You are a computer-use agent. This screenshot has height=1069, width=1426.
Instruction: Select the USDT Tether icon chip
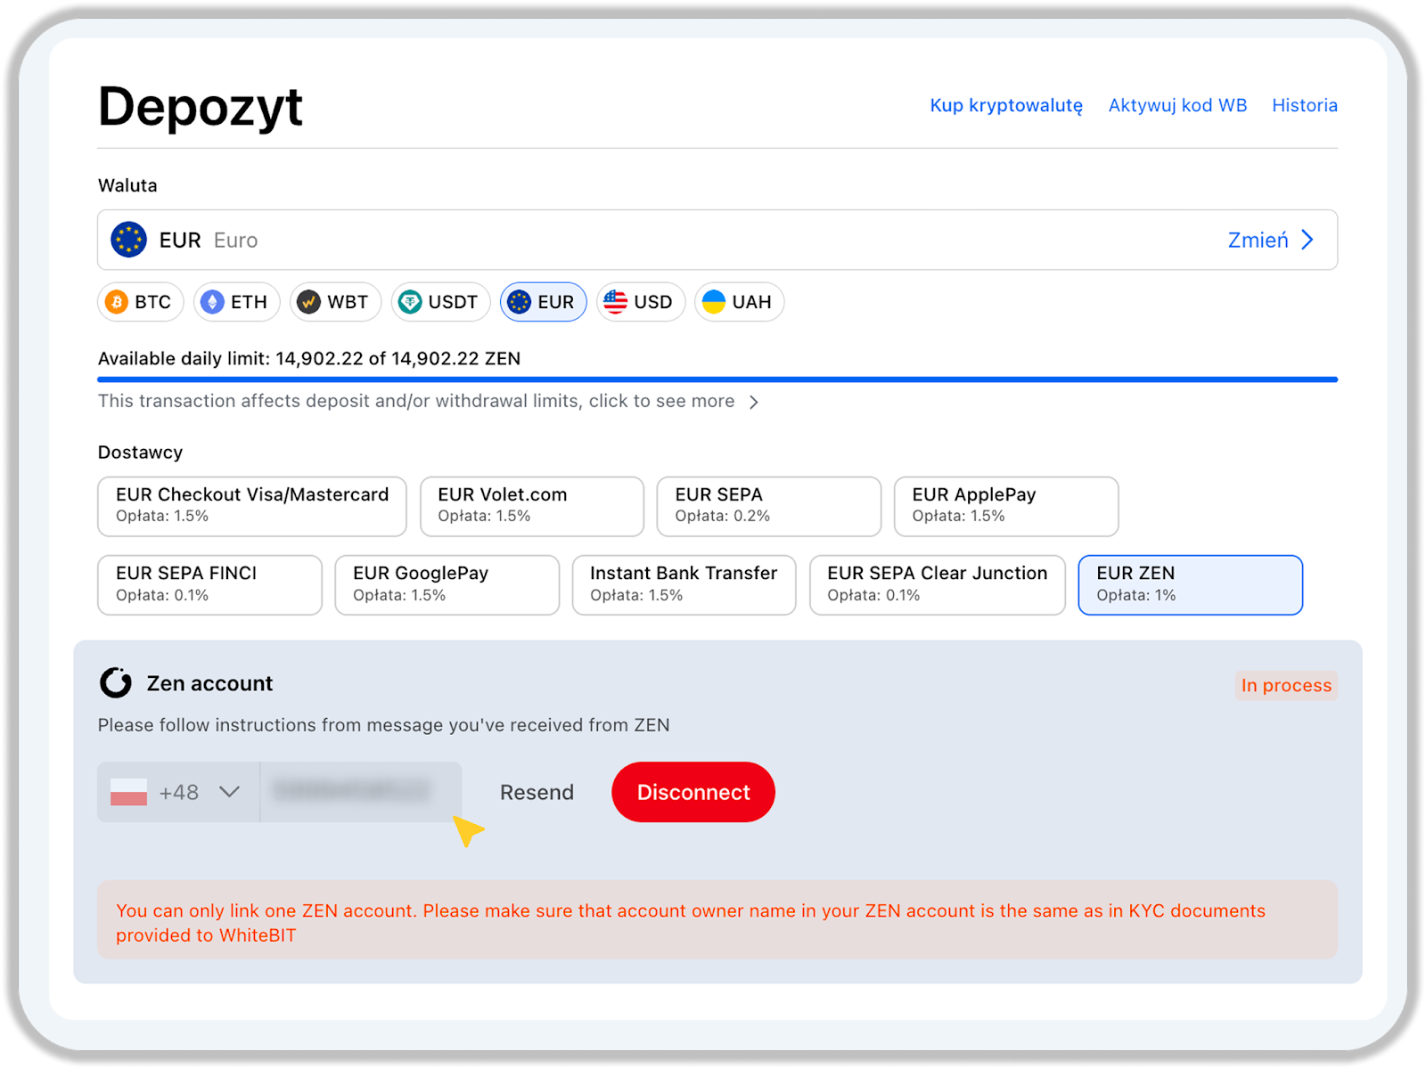click(x=409, y=302)
